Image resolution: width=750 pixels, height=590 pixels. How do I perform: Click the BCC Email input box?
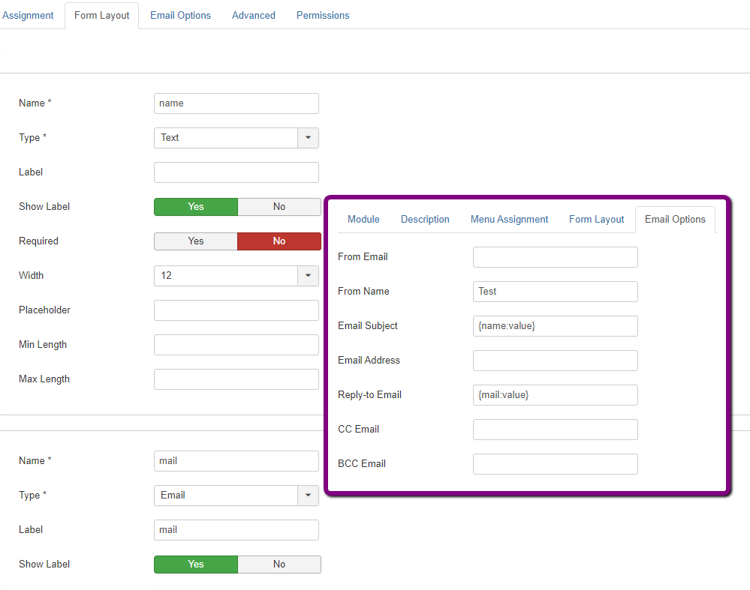[555, 464]
